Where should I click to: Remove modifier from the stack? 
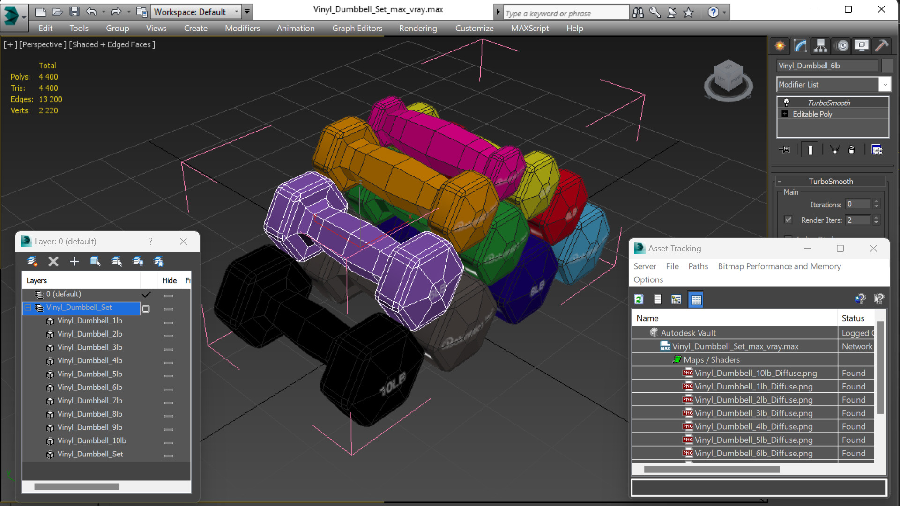(852, 150)
